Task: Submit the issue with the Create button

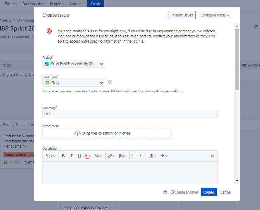Action: pos(209,192)
